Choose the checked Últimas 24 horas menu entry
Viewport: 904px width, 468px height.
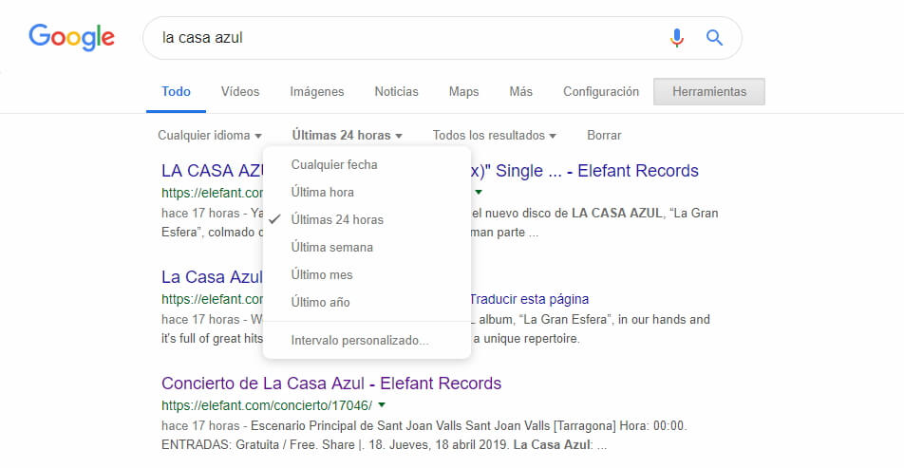[x=367, y=219]
